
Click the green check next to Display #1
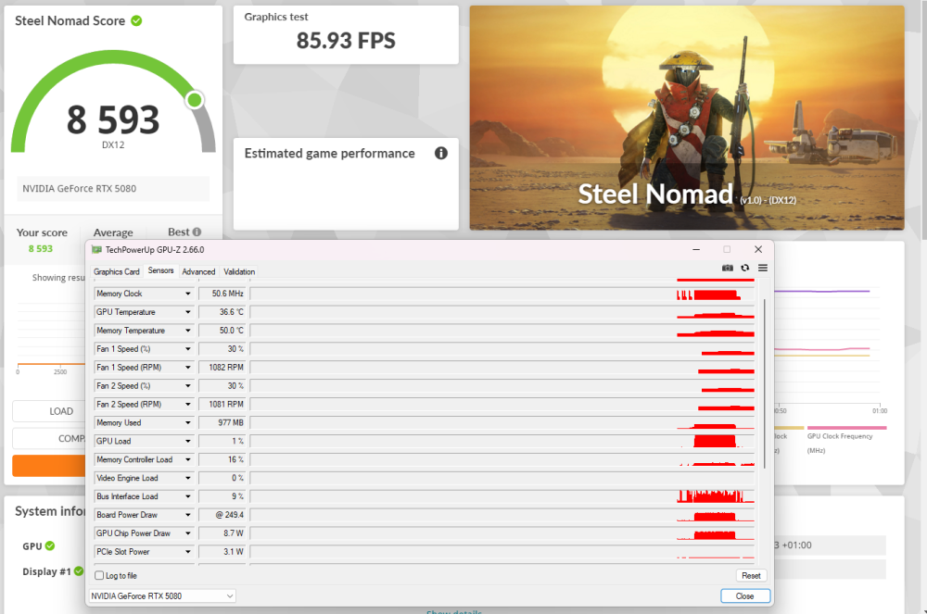pyautogui.click(x=79, y=571)
